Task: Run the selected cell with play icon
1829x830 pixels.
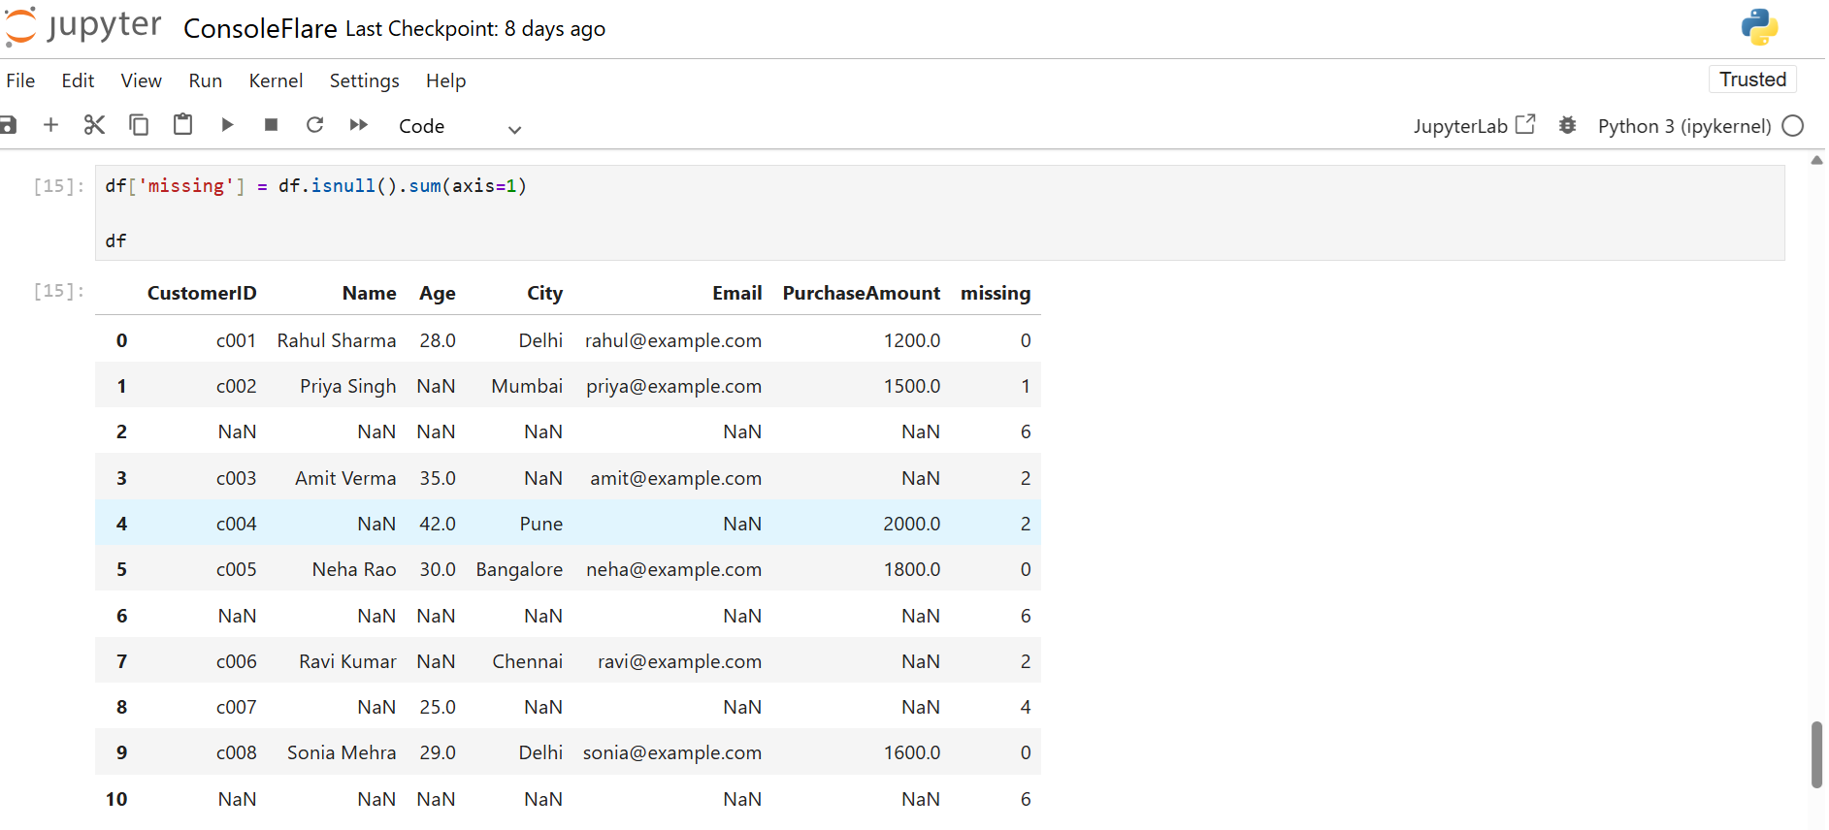Action: point(227,125)
